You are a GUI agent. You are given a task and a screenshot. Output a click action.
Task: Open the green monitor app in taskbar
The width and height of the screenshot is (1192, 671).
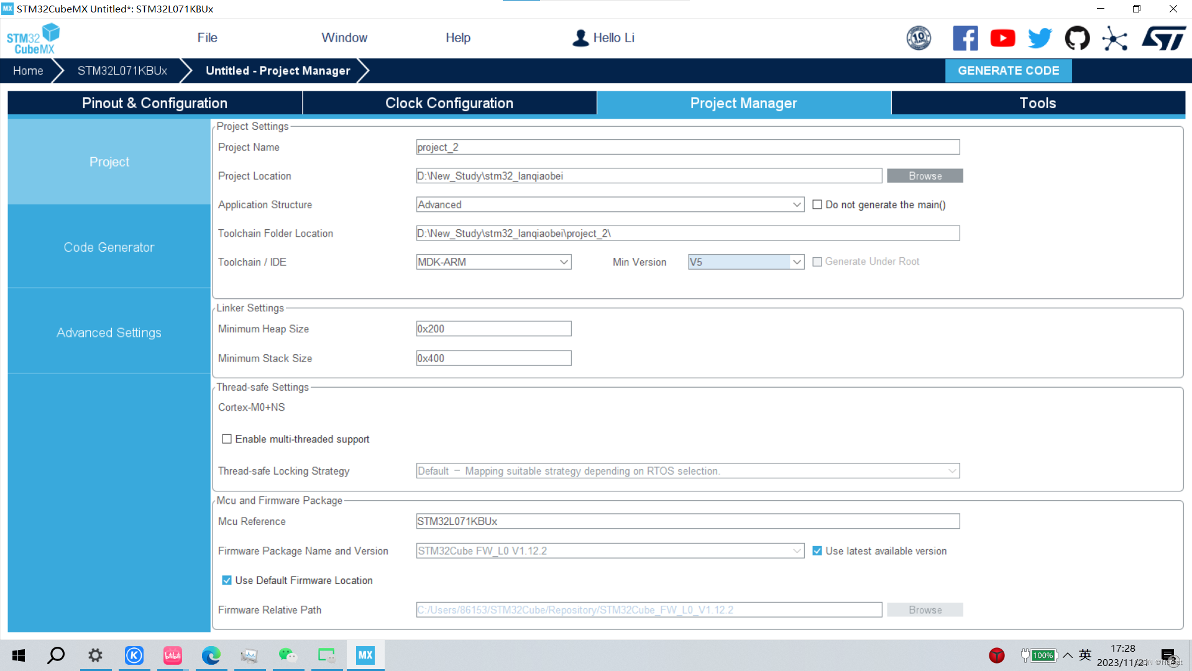coord(326,655)
